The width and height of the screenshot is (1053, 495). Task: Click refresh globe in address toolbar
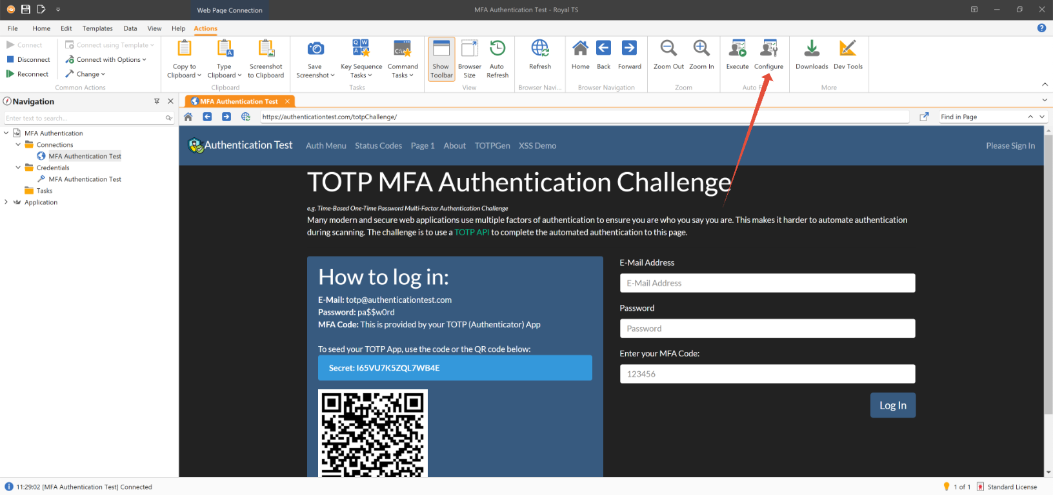(x=246, y=117)
